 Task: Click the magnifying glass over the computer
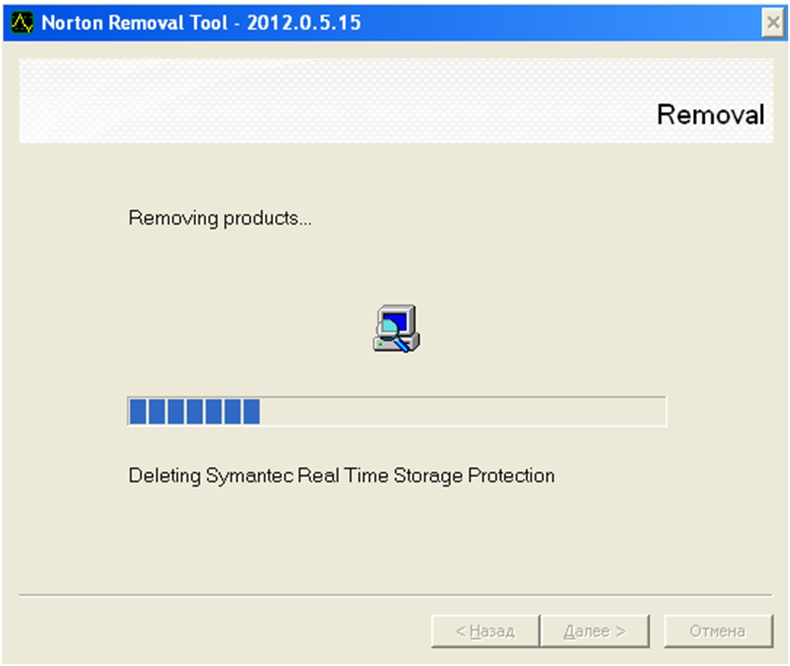click(x=394, y=334)
